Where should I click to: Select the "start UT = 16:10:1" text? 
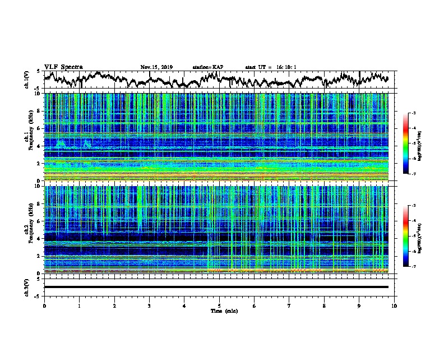[x=271, y=67]
